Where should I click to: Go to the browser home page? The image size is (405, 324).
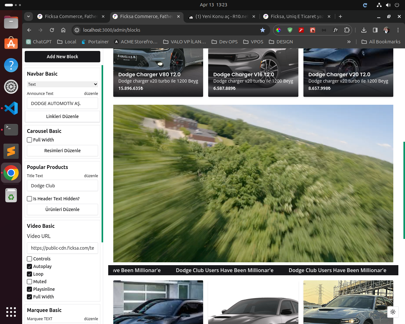[63, 30]
